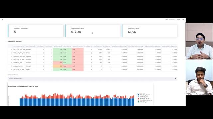213x119 pixels.
Task: Stop the running app
Action: tap(178, 19)
